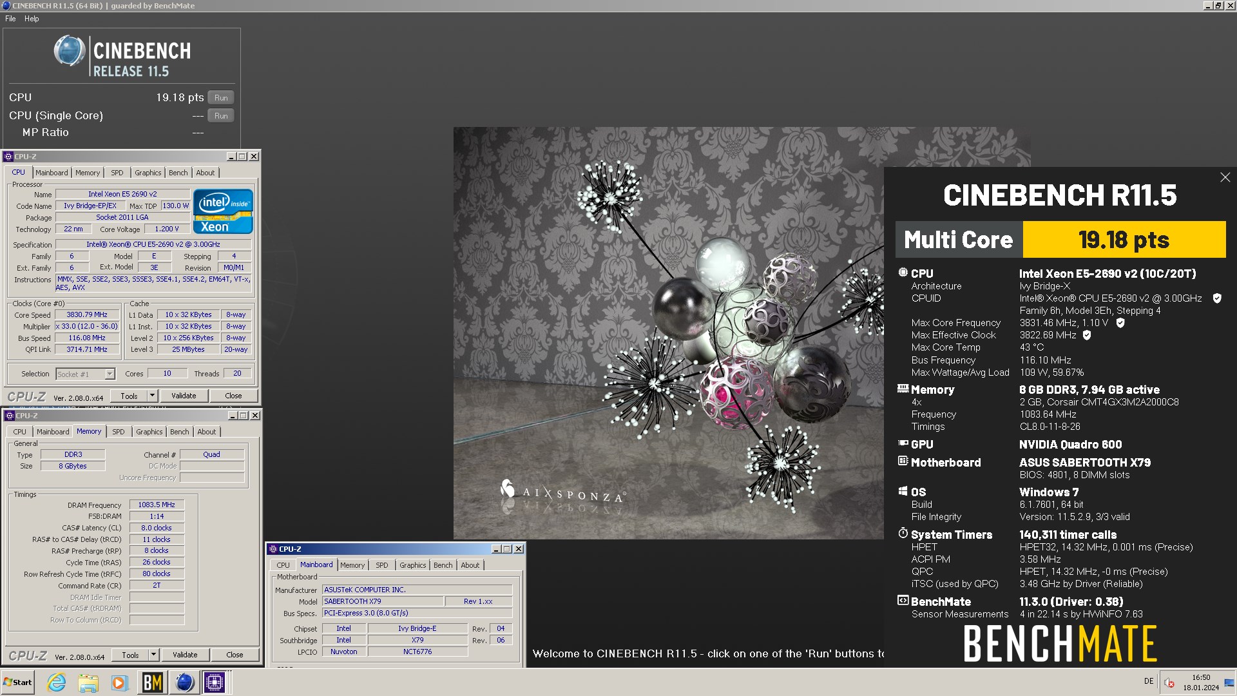
Task: Expand the Socket #1 selection dropdown
Action: [110, 374]
